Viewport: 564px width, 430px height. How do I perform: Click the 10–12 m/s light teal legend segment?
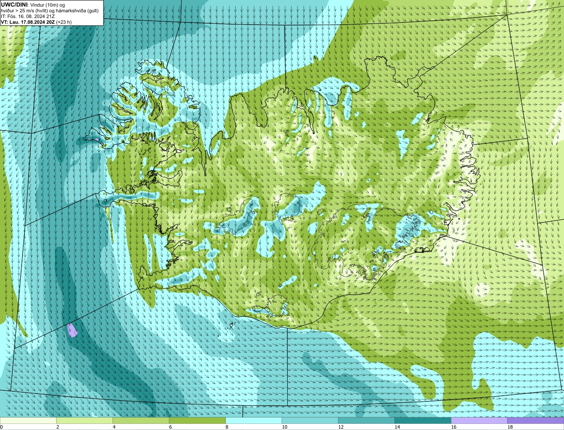pos(310,421)
